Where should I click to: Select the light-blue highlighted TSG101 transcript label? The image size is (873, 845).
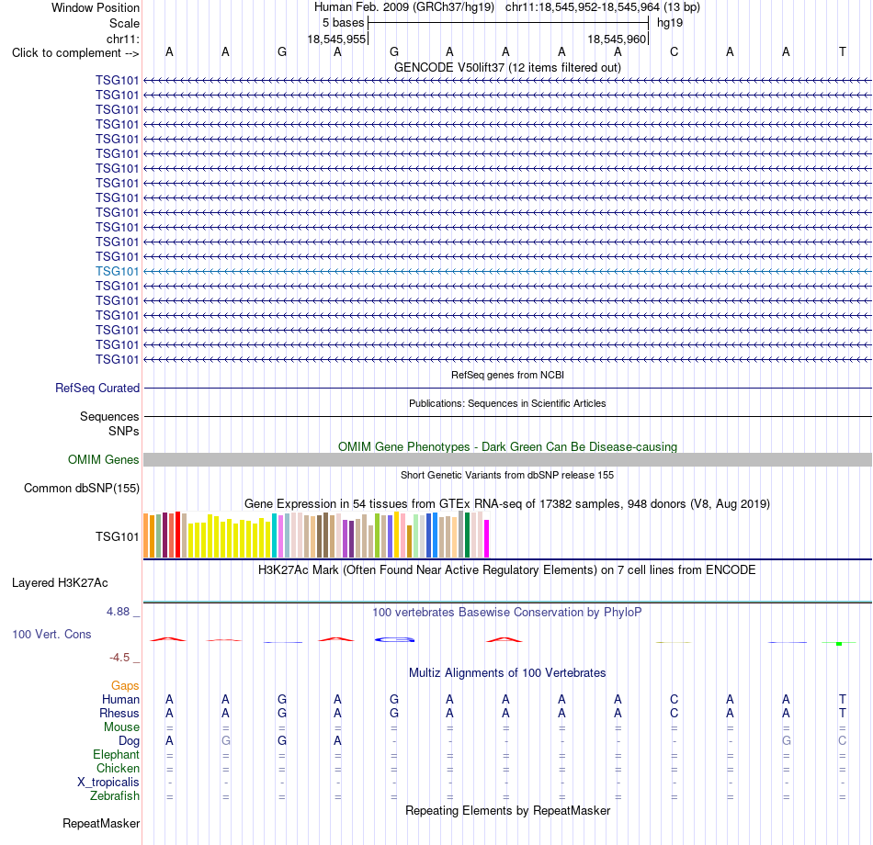(117, 271)
